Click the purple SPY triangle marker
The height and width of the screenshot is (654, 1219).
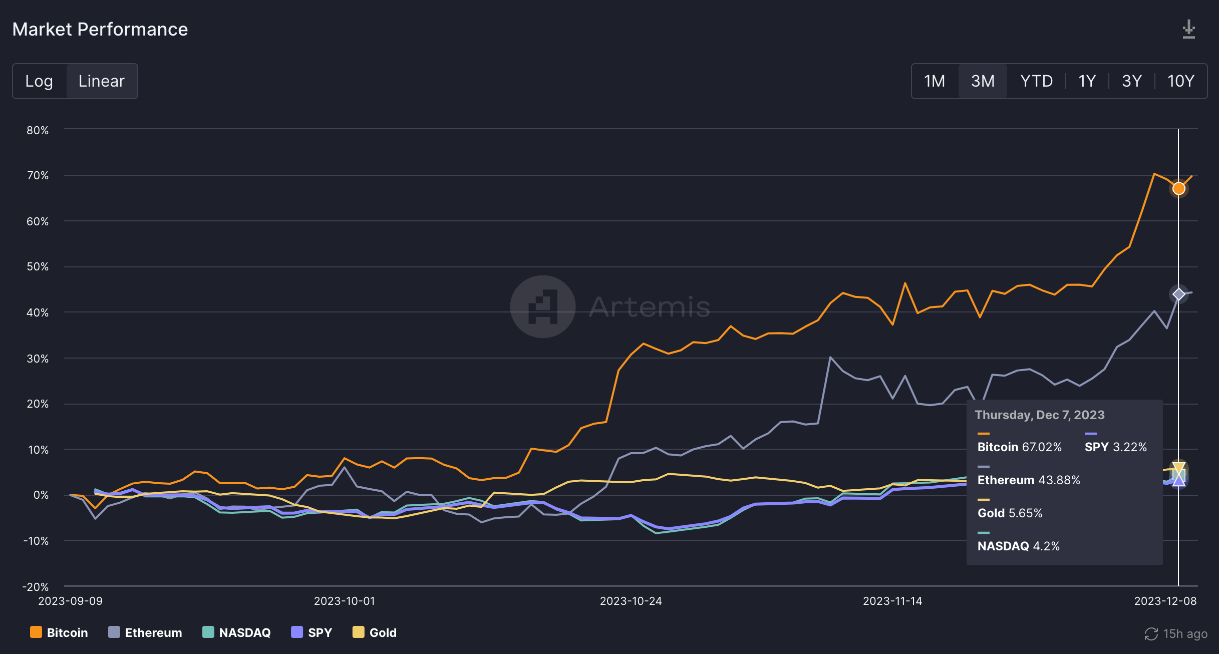1178,480
